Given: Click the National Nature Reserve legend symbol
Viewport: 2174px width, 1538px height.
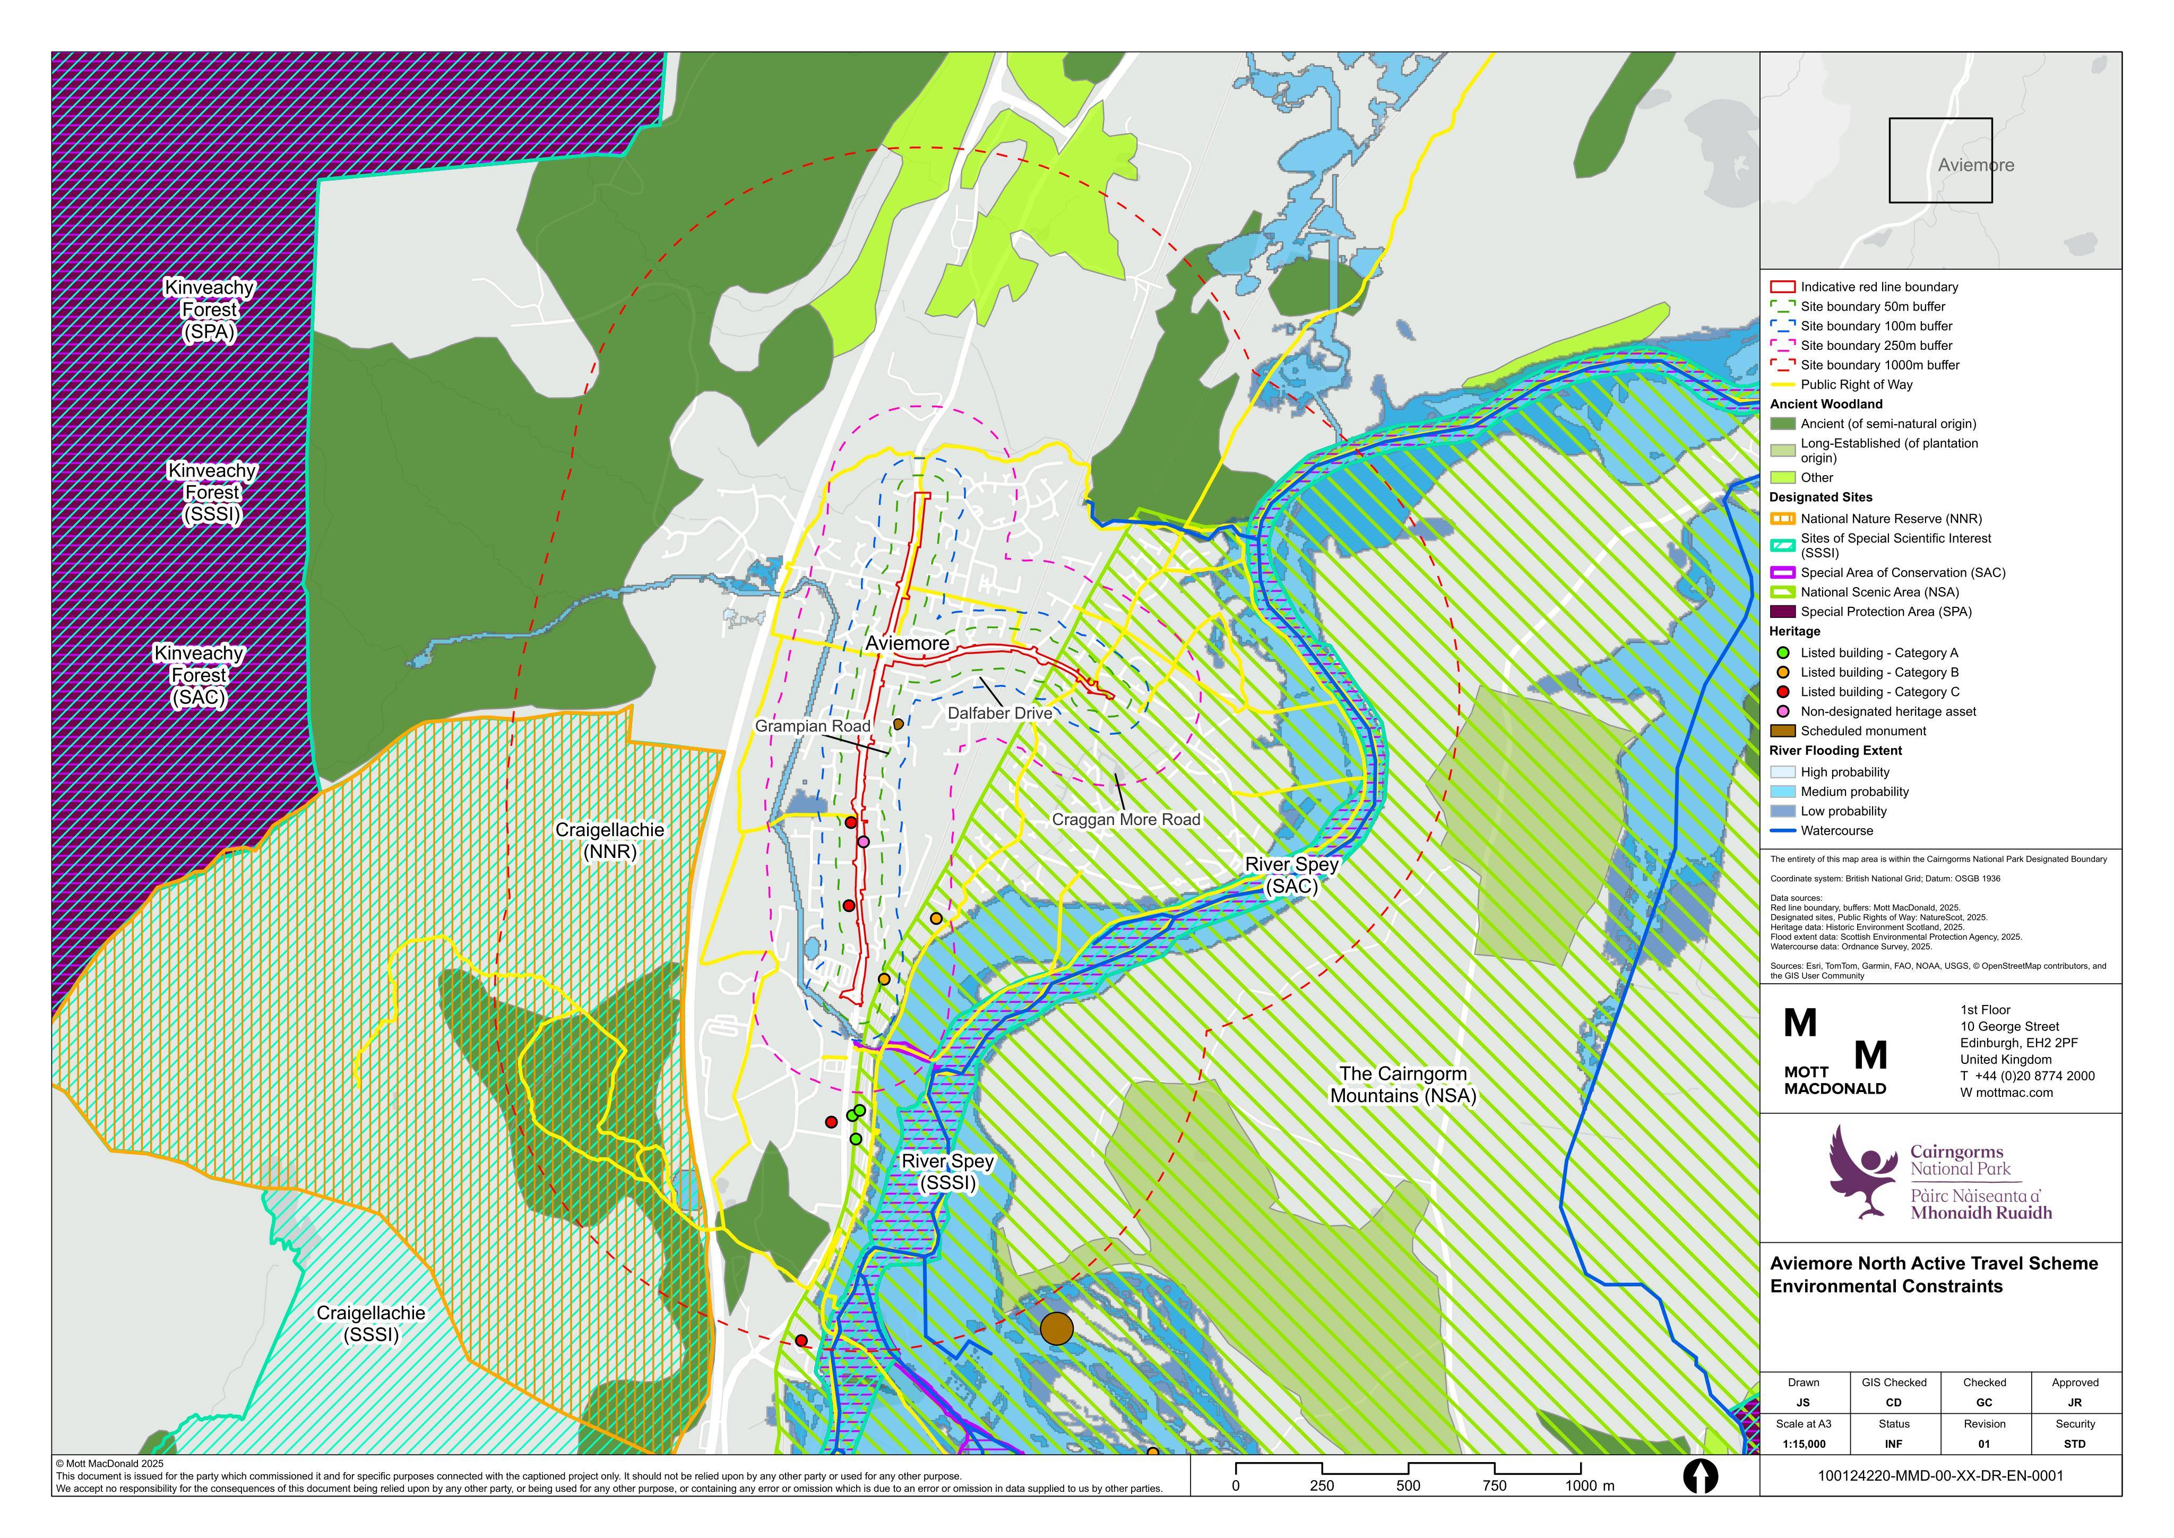Looking at the screenshot, I should pos(1783,519).
